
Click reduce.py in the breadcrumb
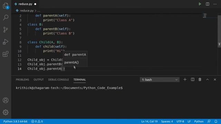tap(27, 11)
